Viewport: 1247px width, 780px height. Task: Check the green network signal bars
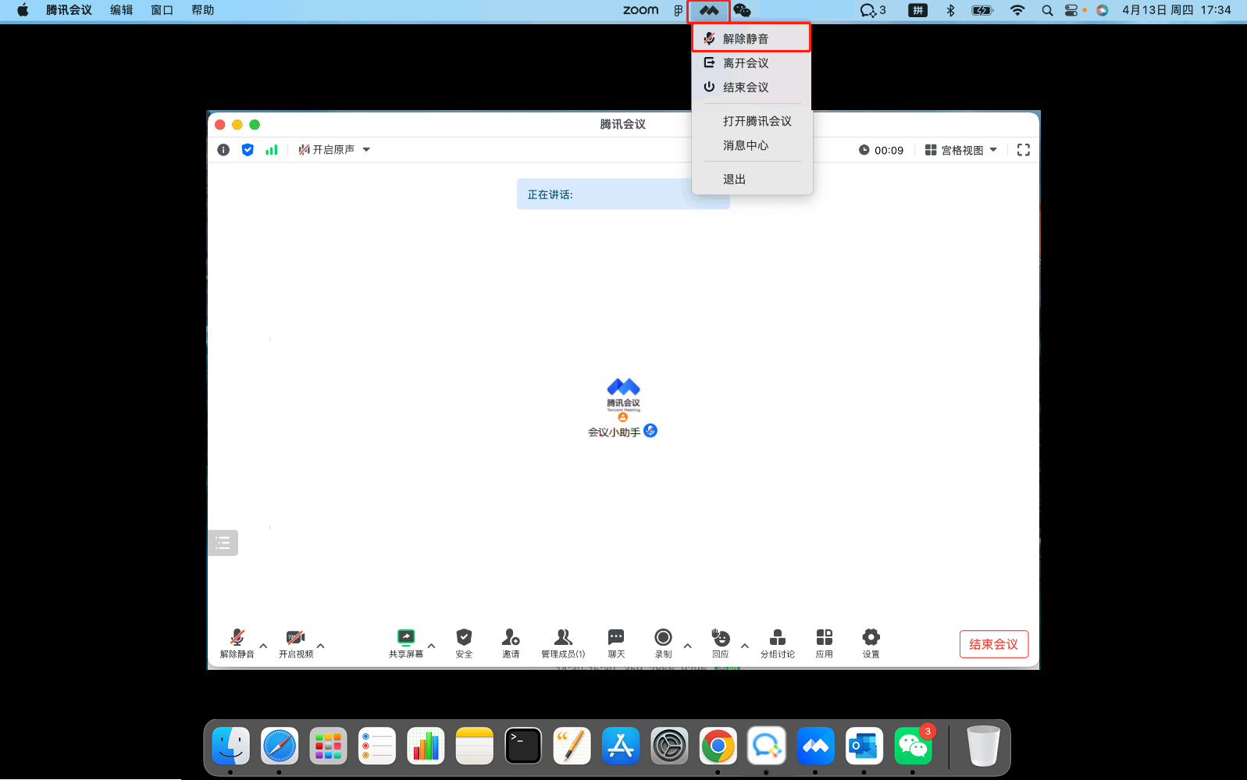pyautogui.click(x=271, y=150)
